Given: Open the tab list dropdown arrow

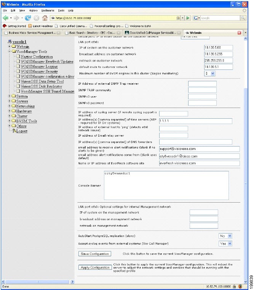Looking at the screenshot, I should pyautogui.click(x=246, y=33).
